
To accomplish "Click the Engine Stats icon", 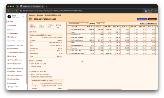I will 8,87.
